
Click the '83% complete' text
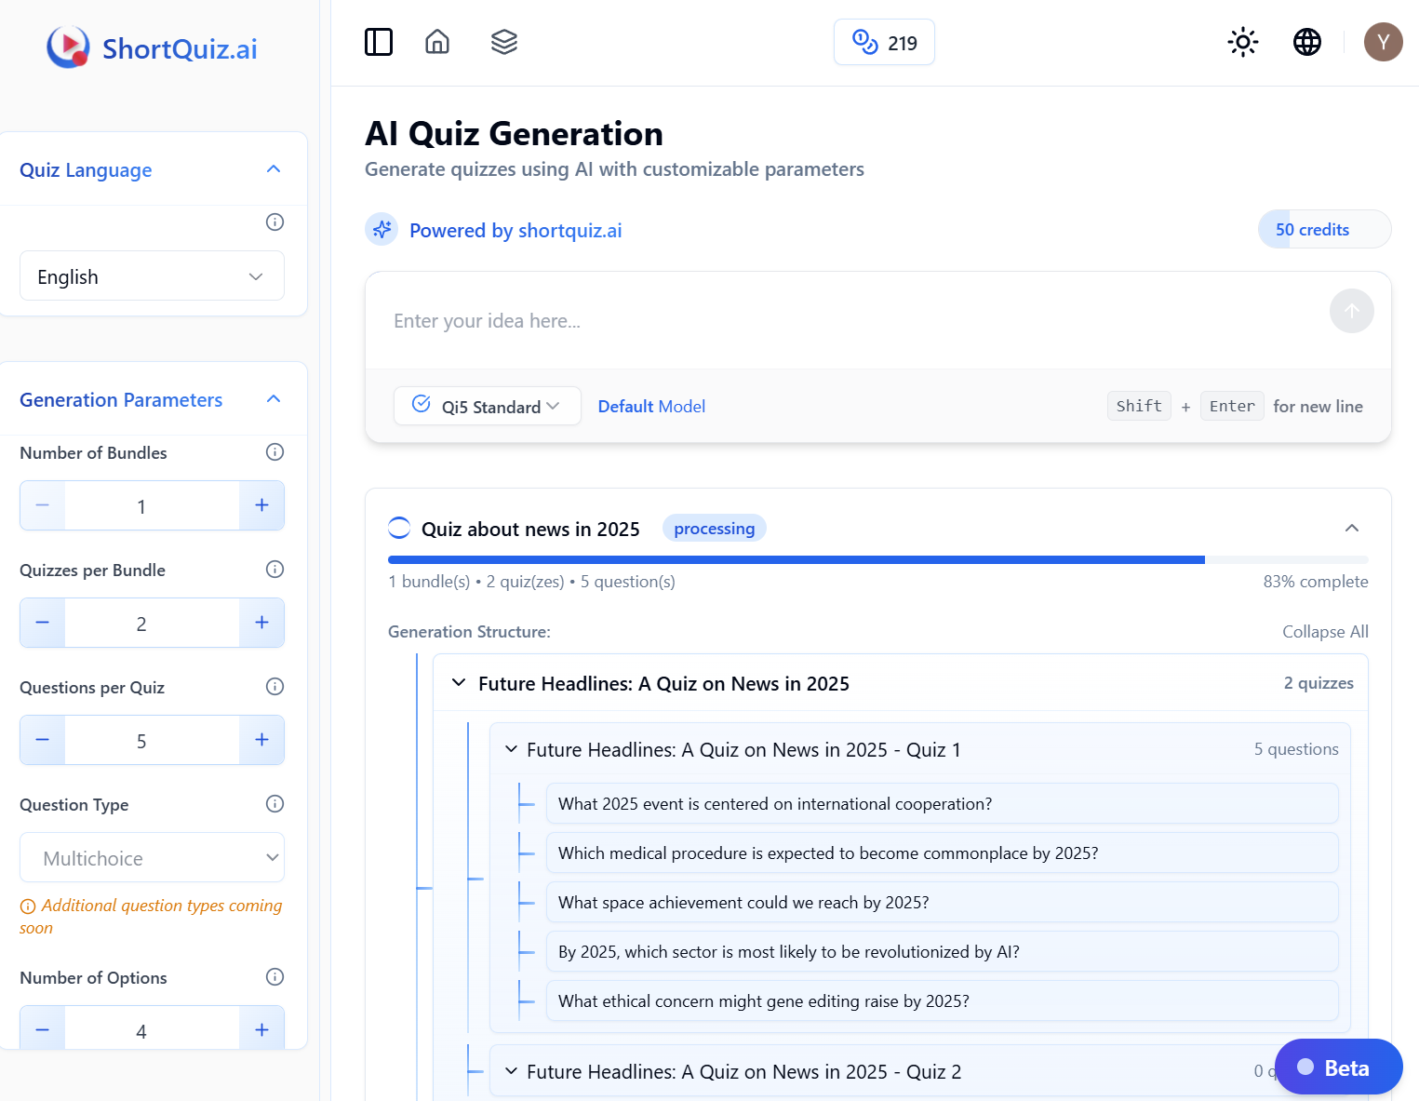pyautogui.click(x=1316, y=581)
